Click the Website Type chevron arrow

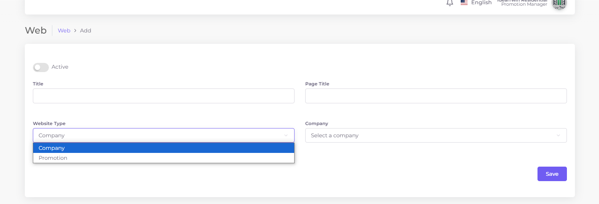point(286,135)
